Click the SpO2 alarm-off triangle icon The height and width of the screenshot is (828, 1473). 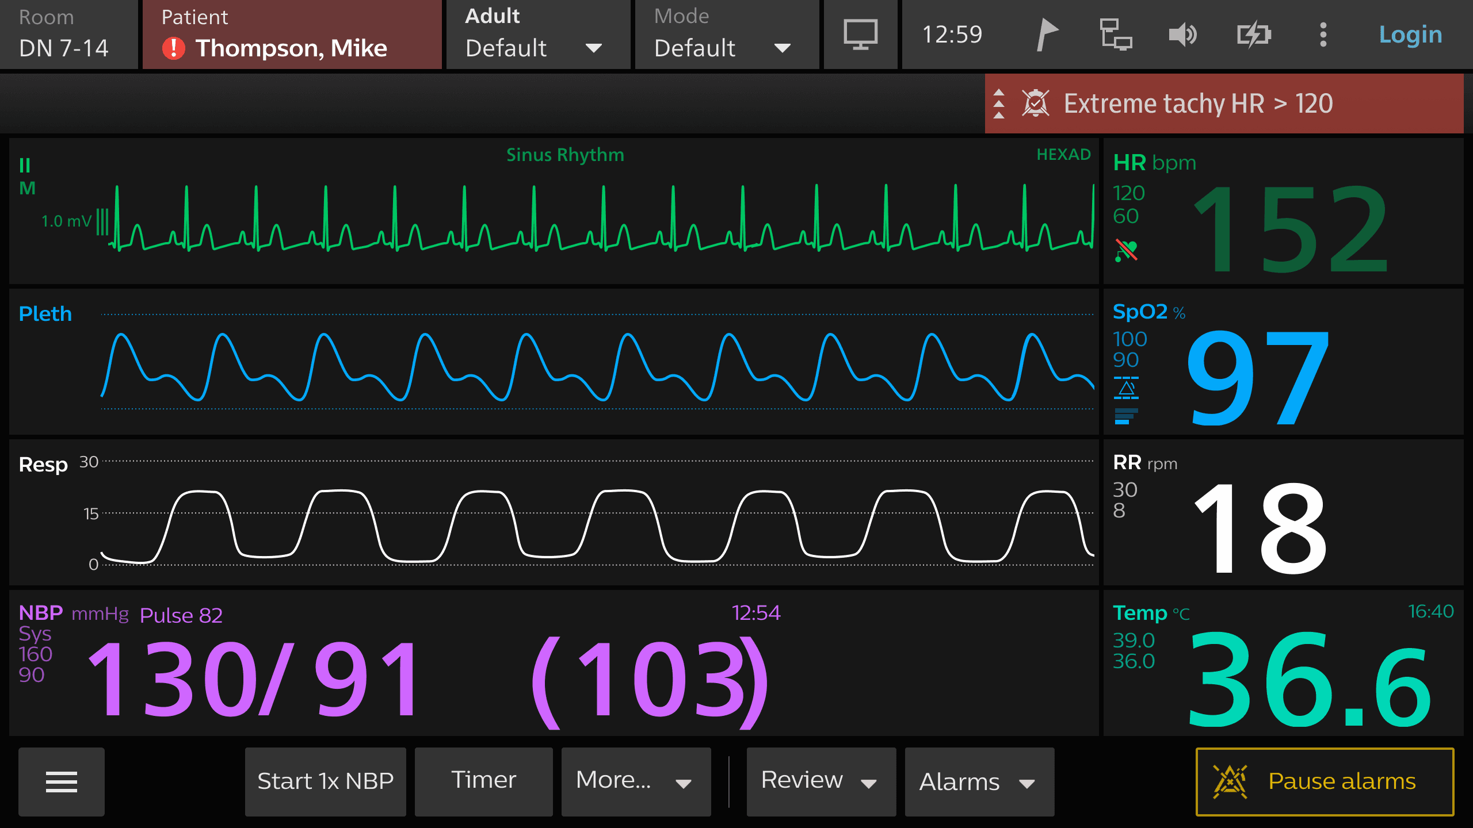coord(1126,388)
